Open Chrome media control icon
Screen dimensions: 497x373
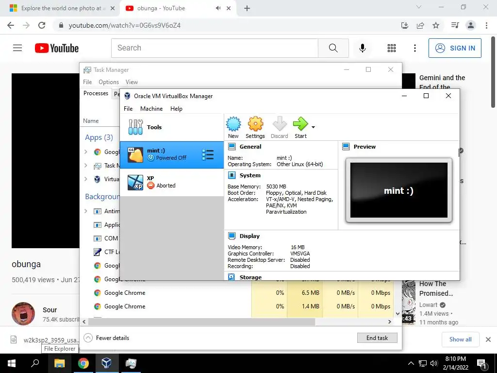coord(455,25)
